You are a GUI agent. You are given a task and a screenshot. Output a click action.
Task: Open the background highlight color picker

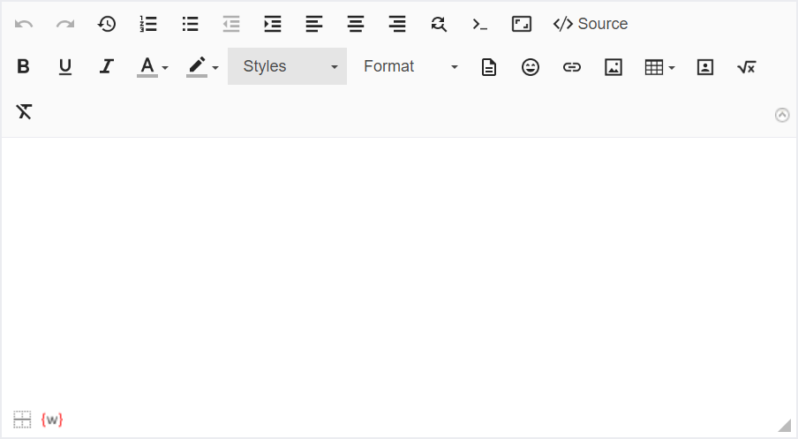[x=202, y=67]
